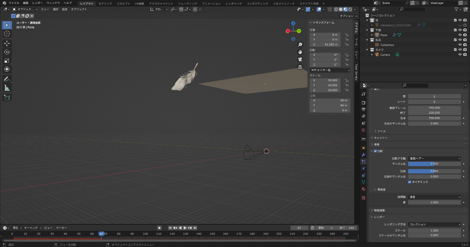The height and width of the screenshot is (247, 470).
Task: Uncheck the カメラ collection exclude checkbox
Action: tap(455, 49)
